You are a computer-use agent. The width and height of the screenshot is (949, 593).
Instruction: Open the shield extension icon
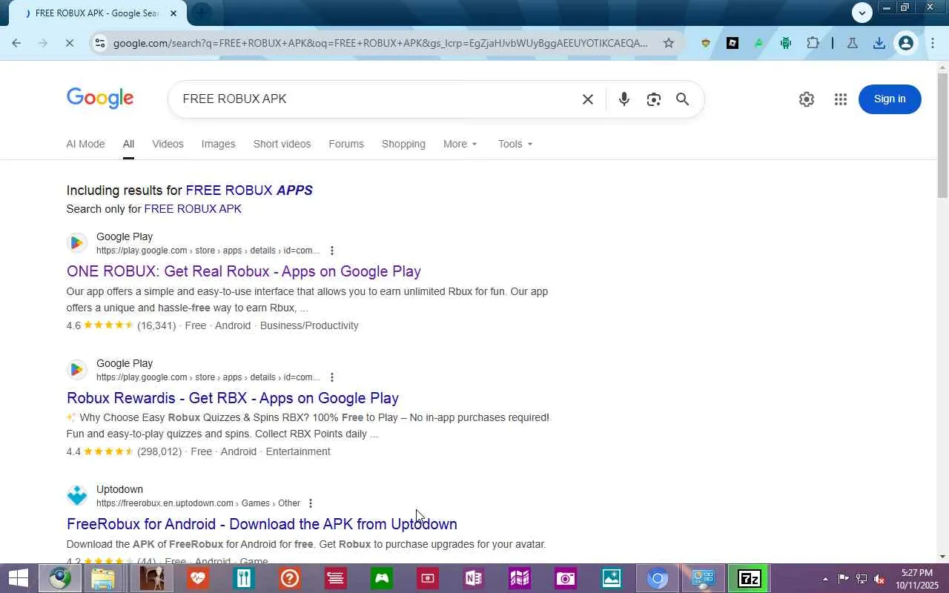(x=706, y=43)
